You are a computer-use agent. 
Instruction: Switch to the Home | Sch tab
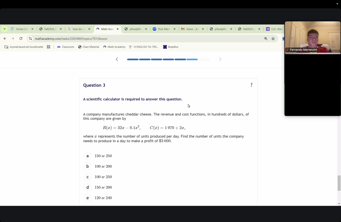pos(22,29)
